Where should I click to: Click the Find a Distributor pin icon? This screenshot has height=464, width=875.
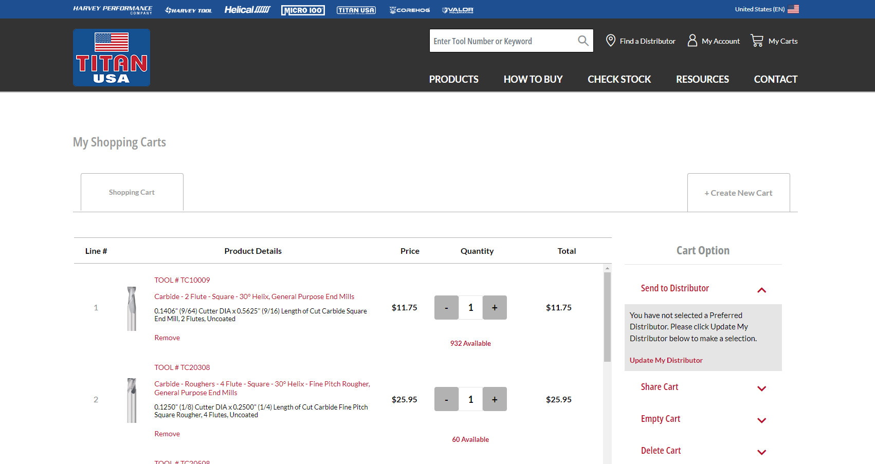pos(610,40)
